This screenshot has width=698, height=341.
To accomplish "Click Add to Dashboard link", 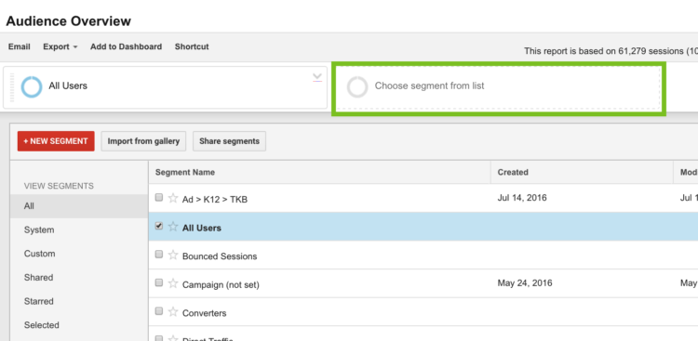I will pyautogui.click(x=126, y=46).
